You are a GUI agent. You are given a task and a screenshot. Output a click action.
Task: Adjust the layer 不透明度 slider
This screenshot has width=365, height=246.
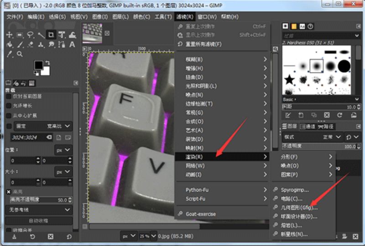318,146
